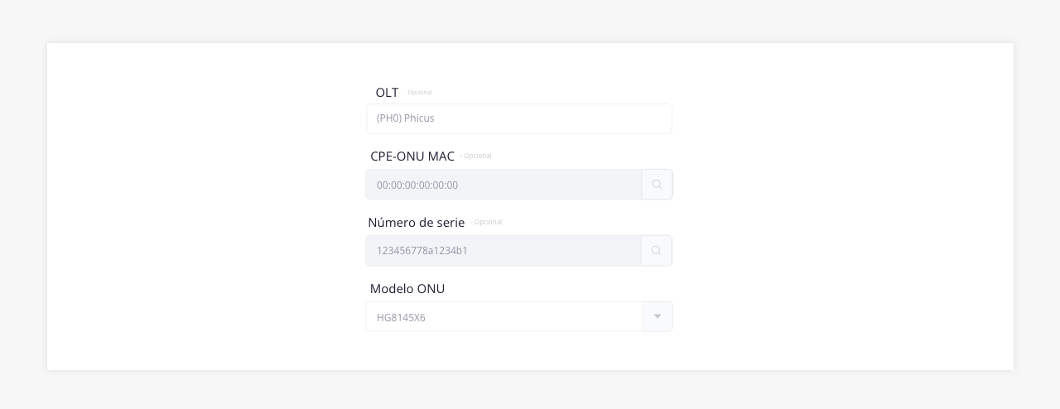1060x409 pixels.
Task: Open the OLT selector showing (PH0) Phicus
Action: point(519,118)
